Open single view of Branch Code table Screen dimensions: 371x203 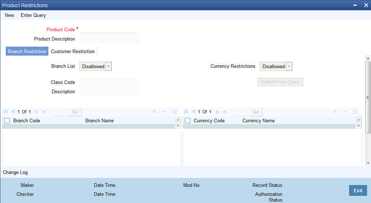[175, 112]
